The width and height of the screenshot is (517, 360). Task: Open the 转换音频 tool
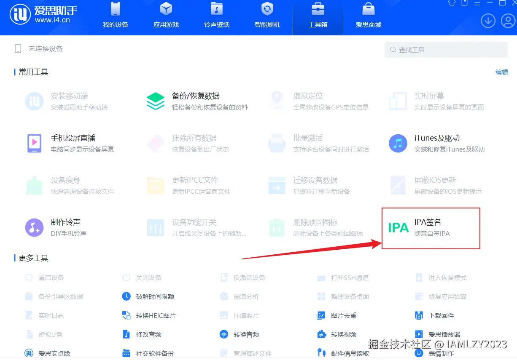pyautogui.click(x=239, y=334)
